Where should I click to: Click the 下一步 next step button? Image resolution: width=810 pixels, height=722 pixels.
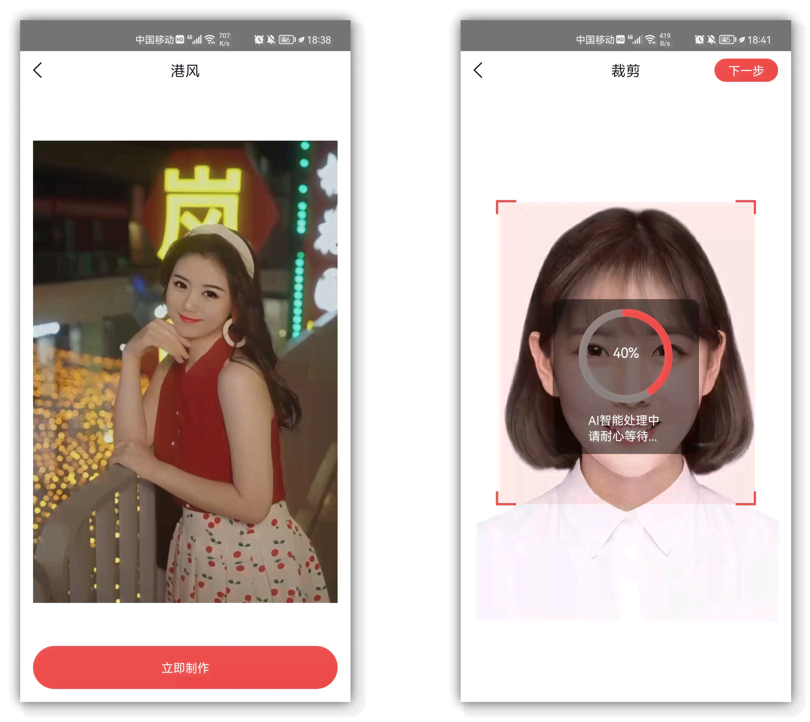pyautogui.click(x=752, y=70)
